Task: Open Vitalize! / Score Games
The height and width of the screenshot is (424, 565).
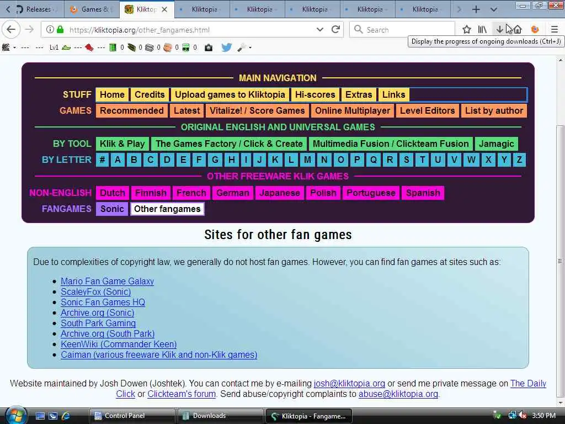Action: 257,110
